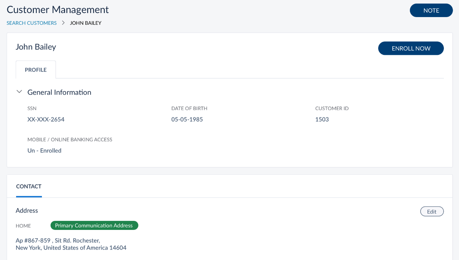Click the Primary Communication Address badge

click(94, 226)
